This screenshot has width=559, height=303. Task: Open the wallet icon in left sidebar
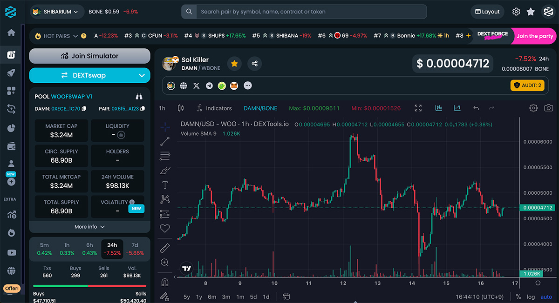[11, 146]
